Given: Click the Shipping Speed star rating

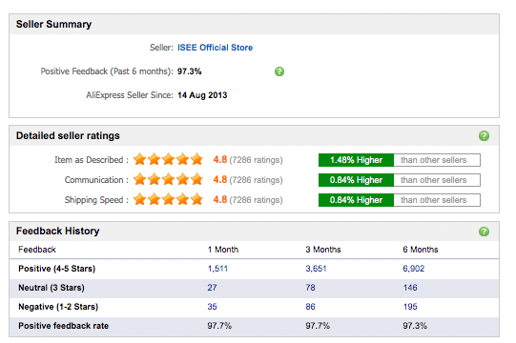Looking at the screenshot, I should click(168, 200).
